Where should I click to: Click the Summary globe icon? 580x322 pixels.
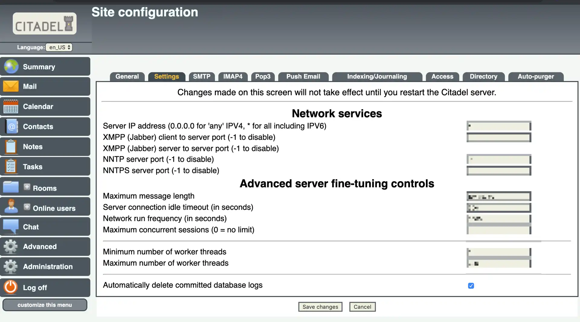pyautogui.click(x=11, y=67)
